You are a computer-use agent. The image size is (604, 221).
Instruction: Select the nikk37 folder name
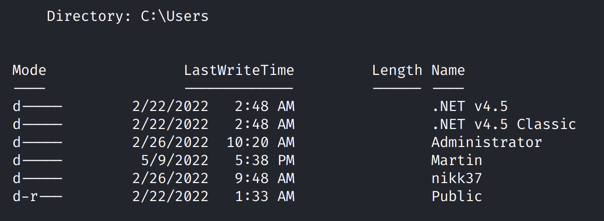point(456,178)
